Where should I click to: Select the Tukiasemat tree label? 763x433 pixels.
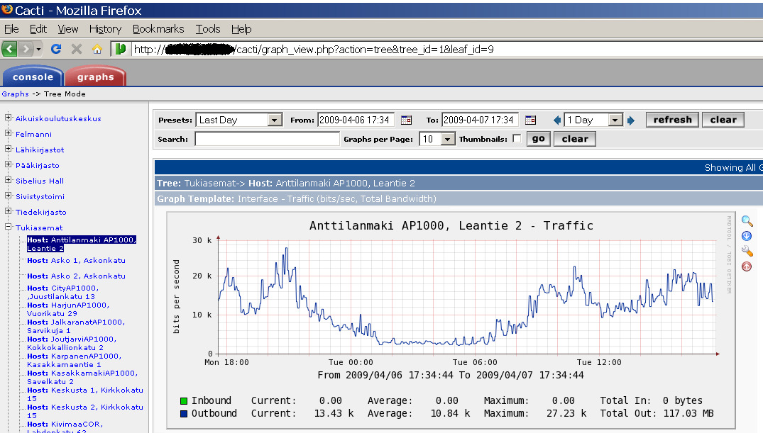click(x=39, y=227)
